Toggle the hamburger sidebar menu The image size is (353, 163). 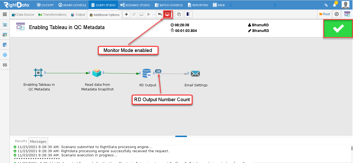(x=5, y=14)
